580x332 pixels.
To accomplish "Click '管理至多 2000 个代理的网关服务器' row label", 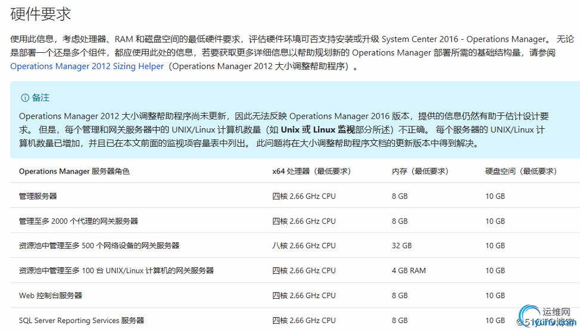I will click(79, 222).
